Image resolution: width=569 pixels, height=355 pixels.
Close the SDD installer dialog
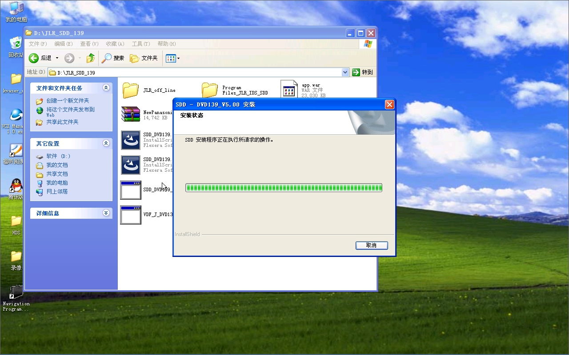pos(389,105)
